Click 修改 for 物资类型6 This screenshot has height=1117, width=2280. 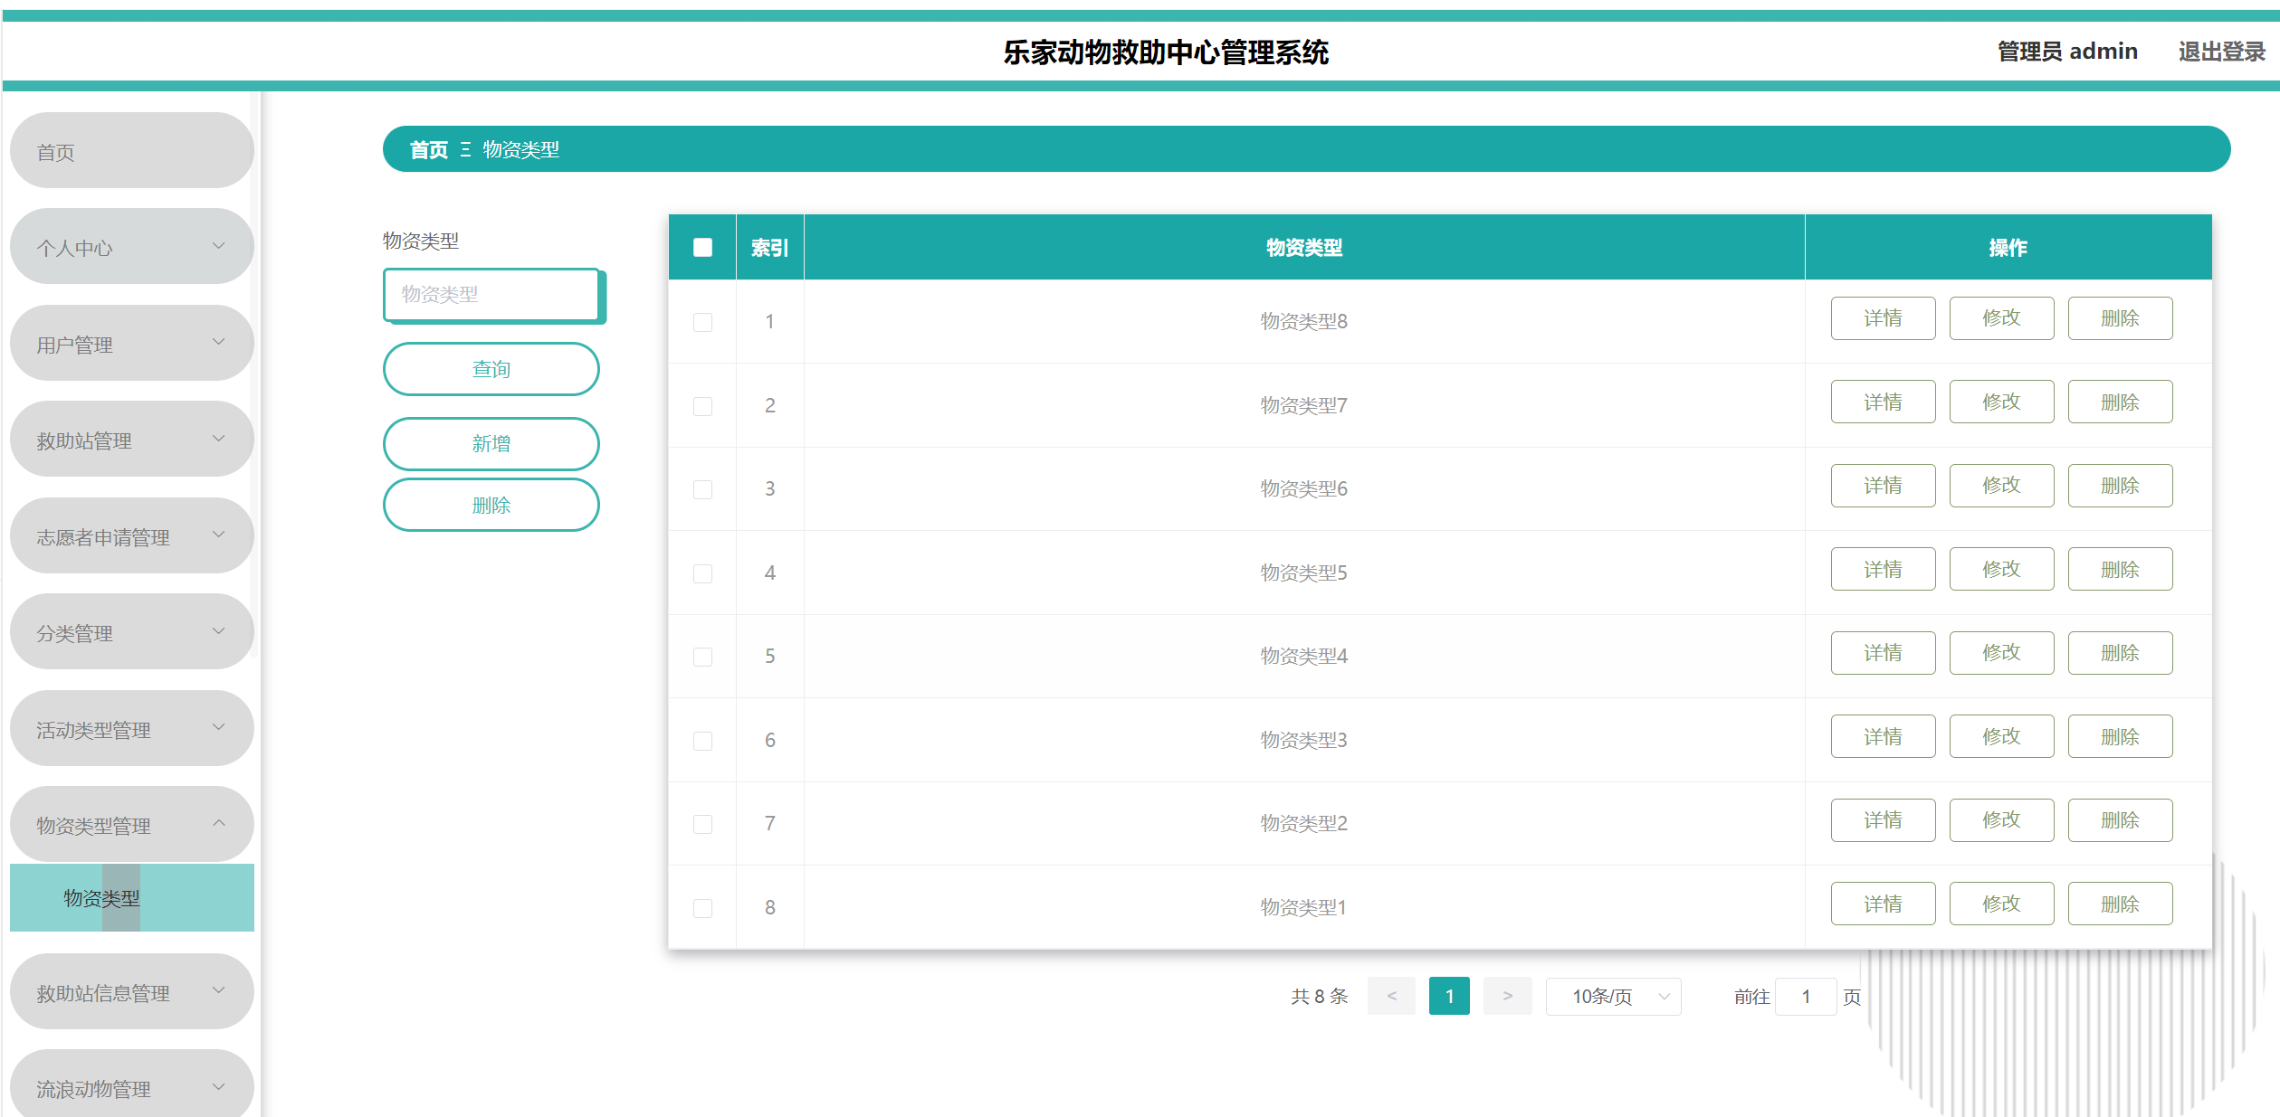2001,486
